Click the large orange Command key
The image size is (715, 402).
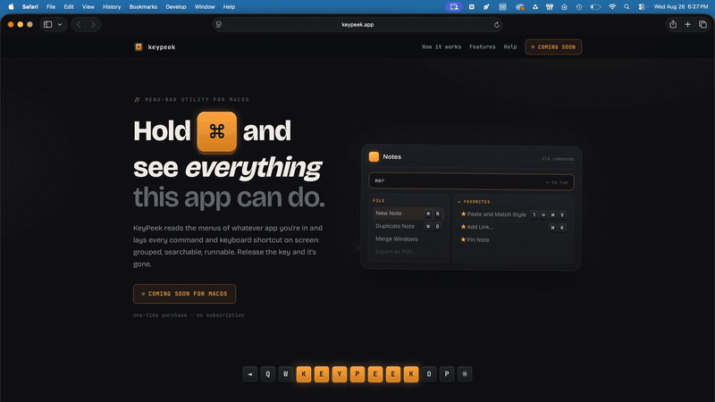pos(217,131)
